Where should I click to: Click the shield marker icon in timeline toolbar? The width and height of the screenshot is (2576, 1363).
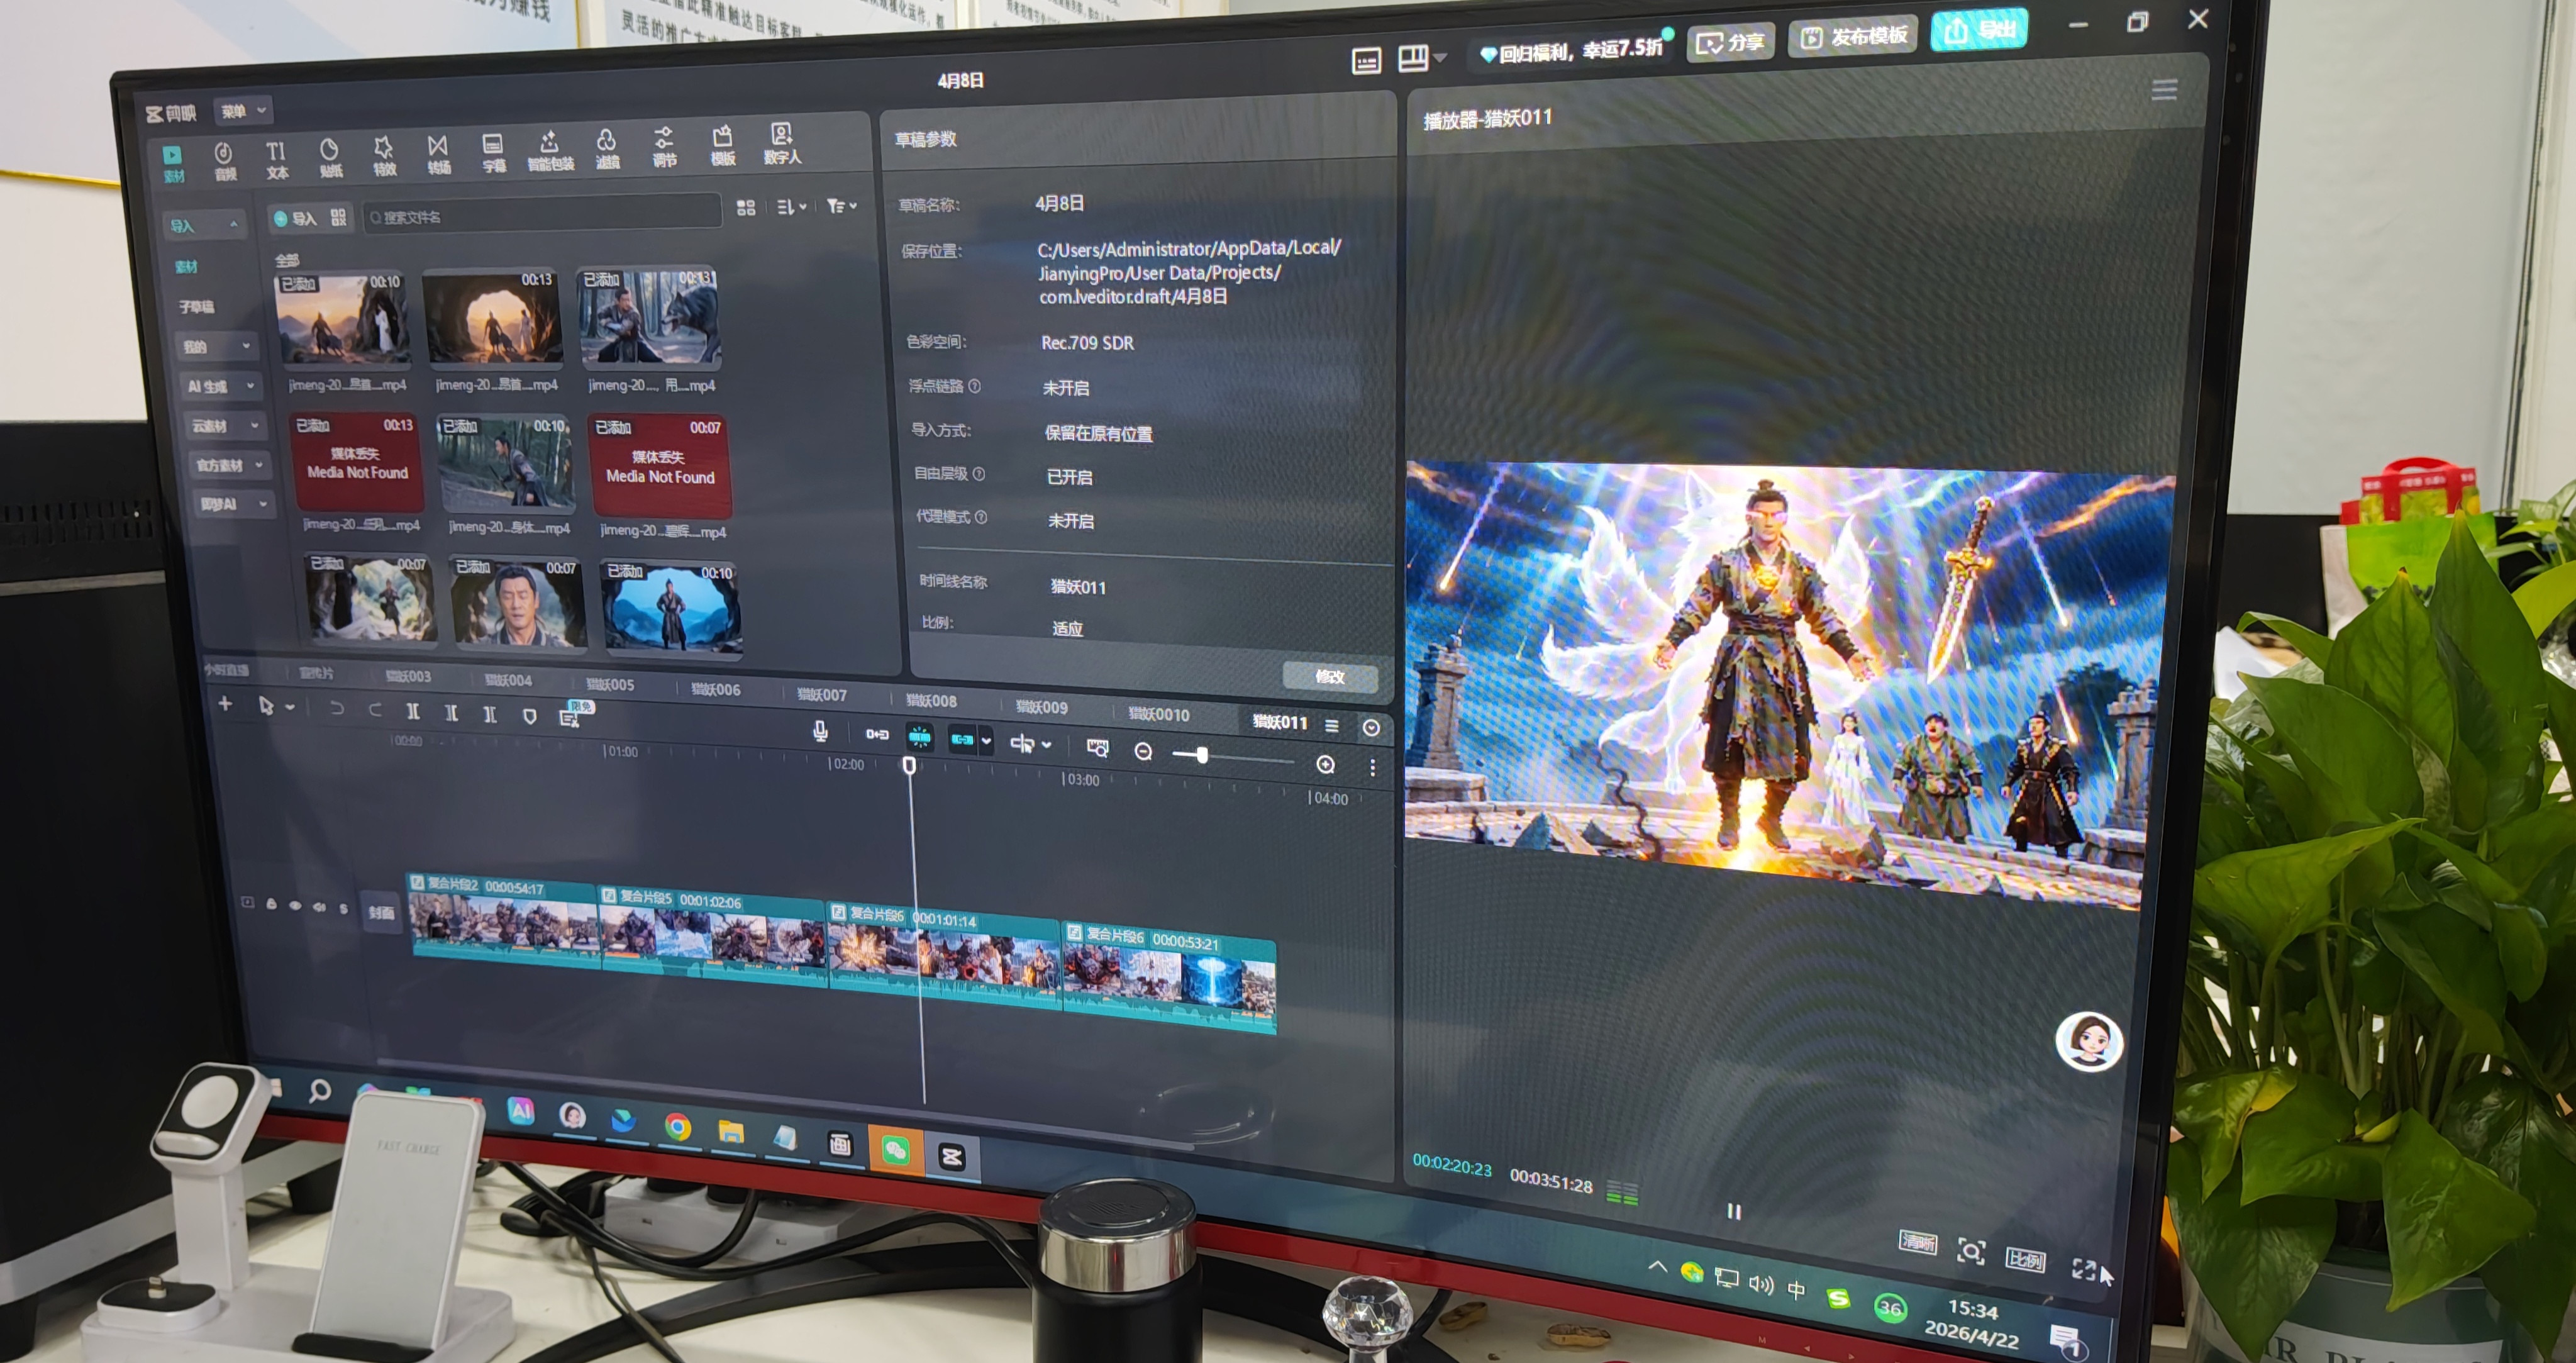(530, 715)
